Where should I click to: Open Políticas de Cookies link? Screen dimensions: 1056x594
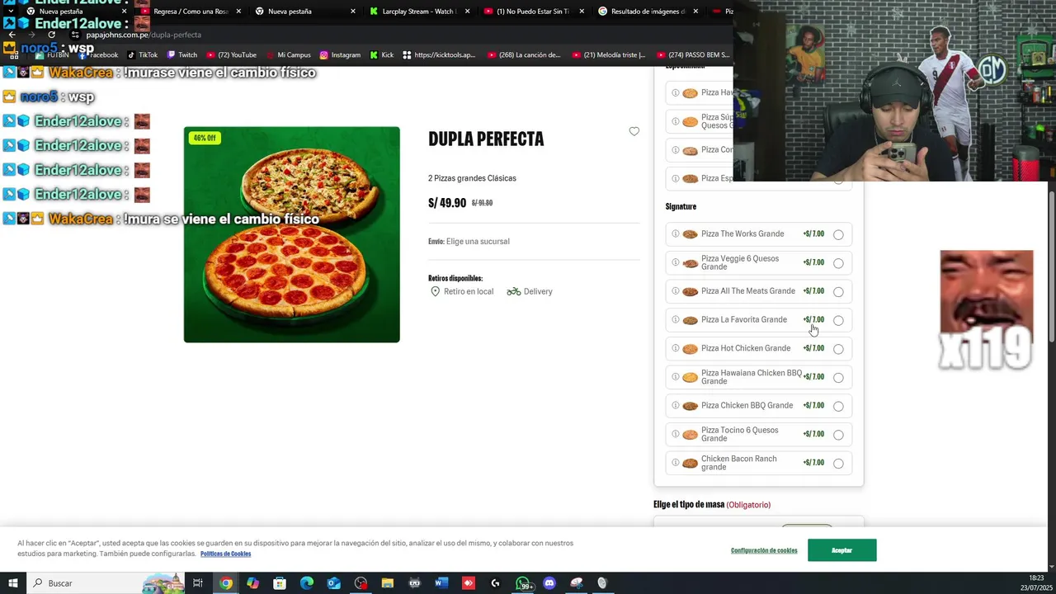click(x=225, y=554)
